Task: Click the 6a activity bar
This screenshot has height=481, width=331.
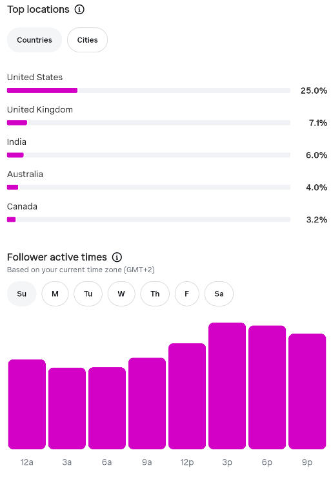Action: click(x=107, y=408)
